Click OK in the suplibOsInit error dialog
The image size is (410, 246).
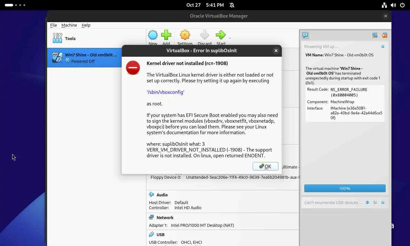pyautogui.click(x=265, y=166)
